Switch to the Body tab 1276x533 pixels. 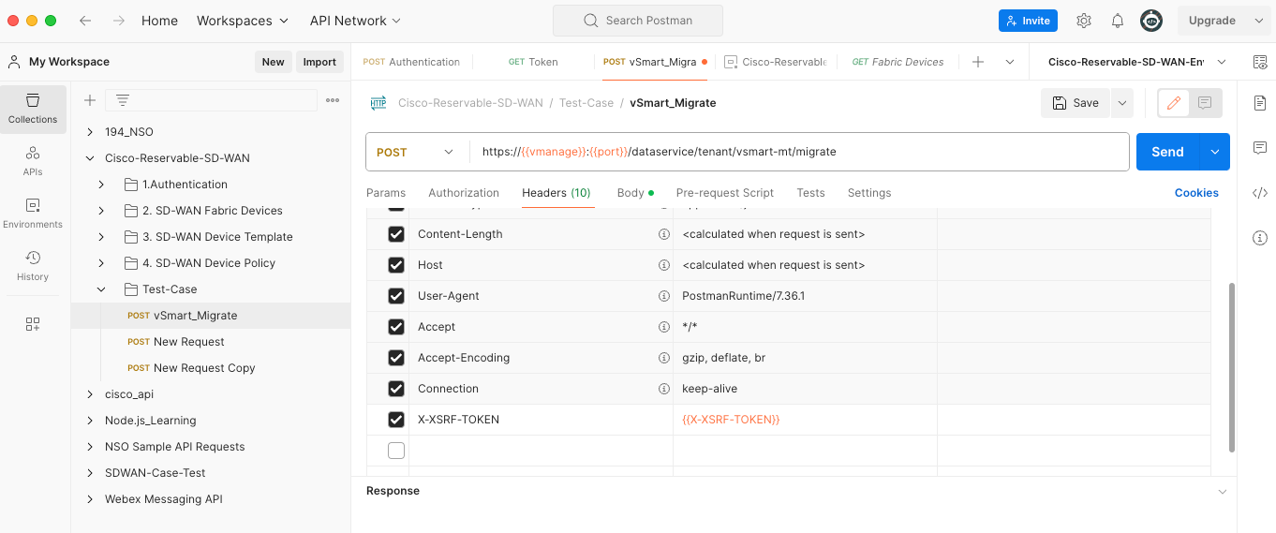635,193
